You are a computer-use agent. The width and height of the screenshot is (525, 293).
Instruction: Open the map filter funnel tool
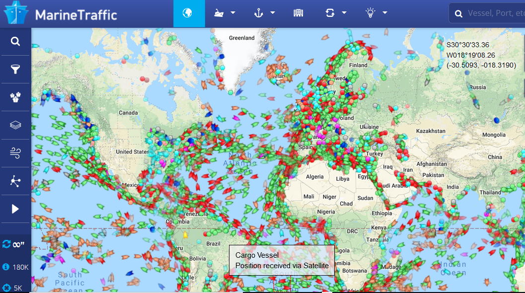[x=15, y=70]
